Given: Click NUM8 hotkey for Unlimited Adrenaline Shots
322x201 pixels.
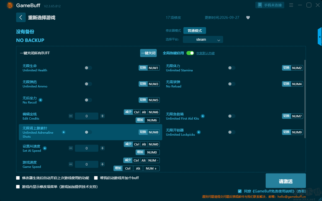Looking at the screenshot, I should point(153,132).
